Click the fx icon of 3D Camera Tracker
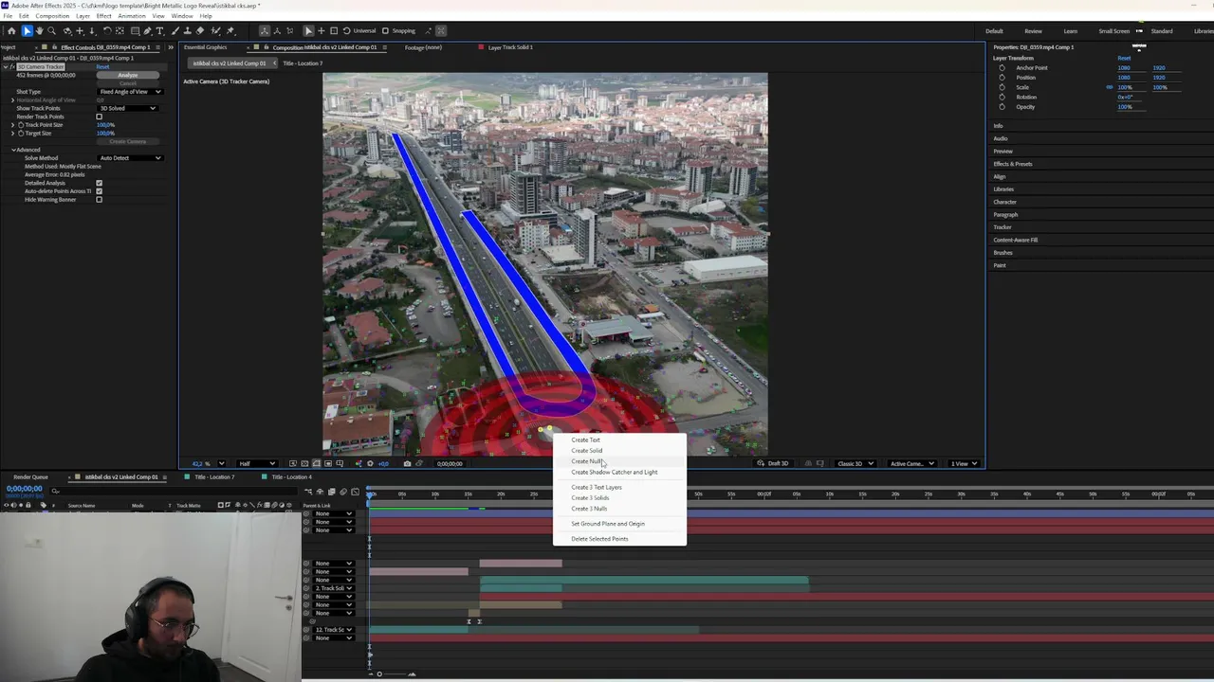Image resolution: width=1214 pixels, height=682 pixels. 13,67
